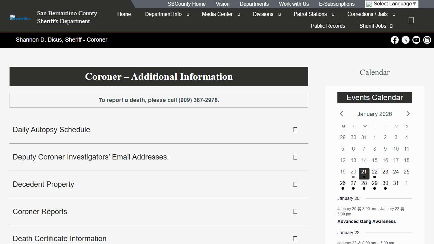
Task: Go to next month in calendar
Action: pyautogui.click(x=408, y=114)
